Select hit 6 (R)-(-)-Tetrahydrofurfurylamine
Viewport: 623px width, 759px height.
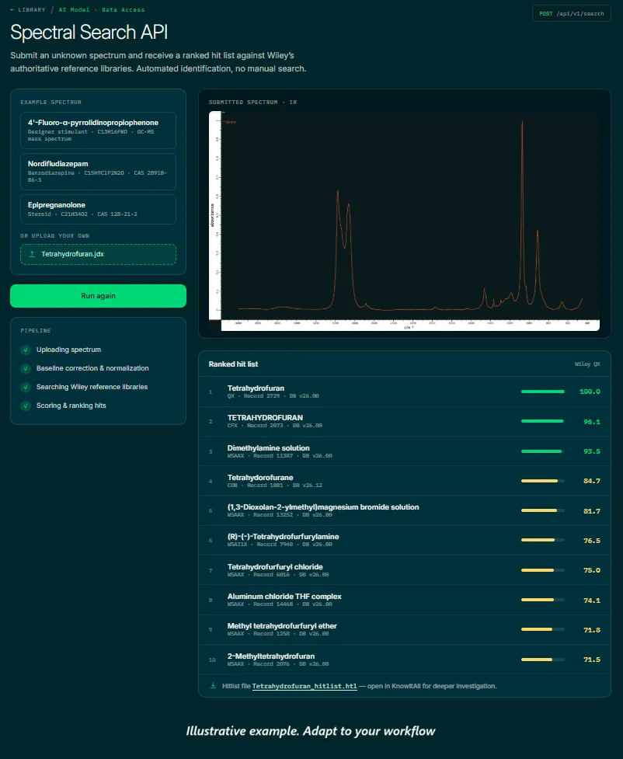[405, 540]
